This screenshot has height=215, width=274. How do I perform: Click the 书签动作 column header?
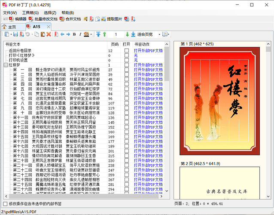pyautogui.click(x=149, y=44)
